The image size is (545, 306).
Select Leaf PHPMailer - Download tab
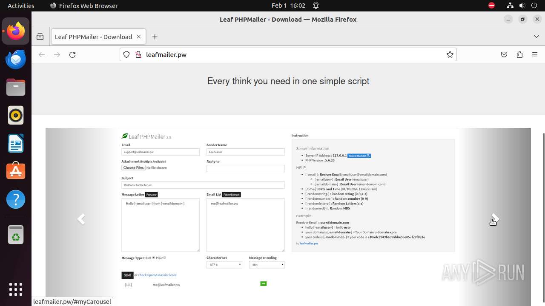tap(98, 37)
